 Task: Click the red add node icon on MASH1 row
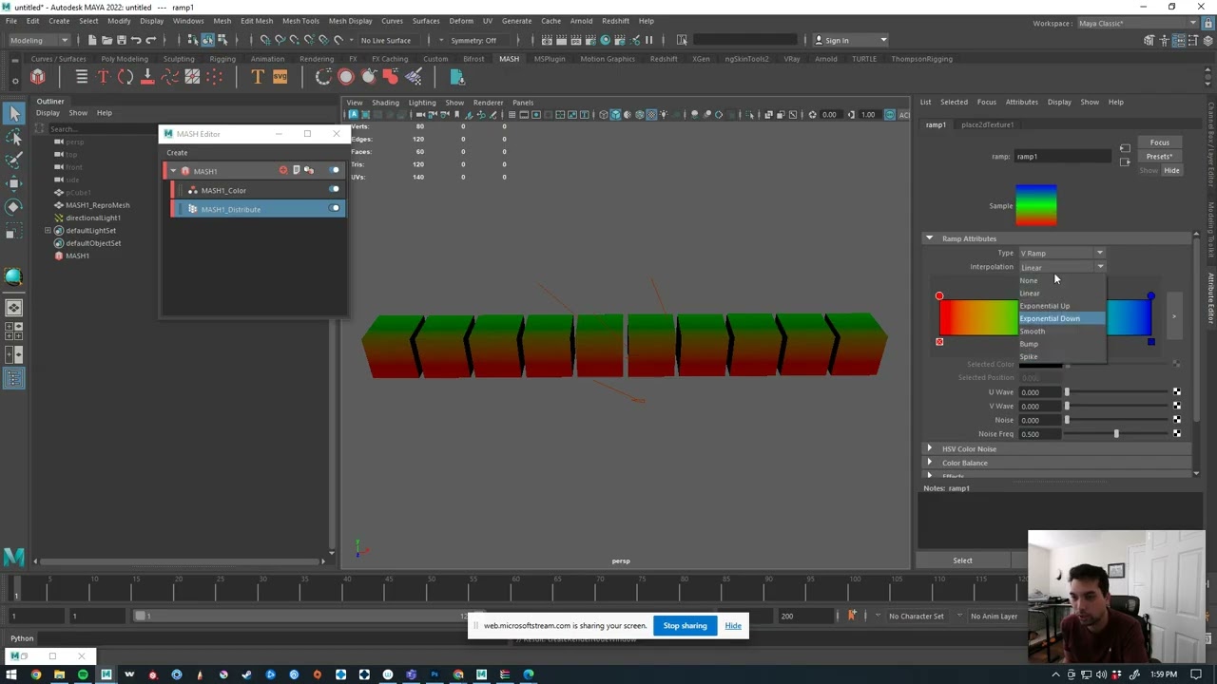[283, 171]
